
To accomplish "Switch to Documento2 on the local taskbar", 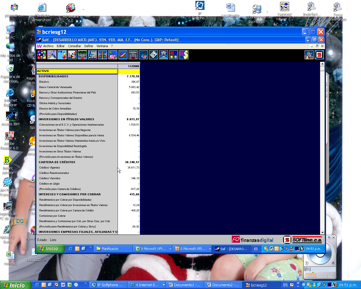I will click(223, 285).
